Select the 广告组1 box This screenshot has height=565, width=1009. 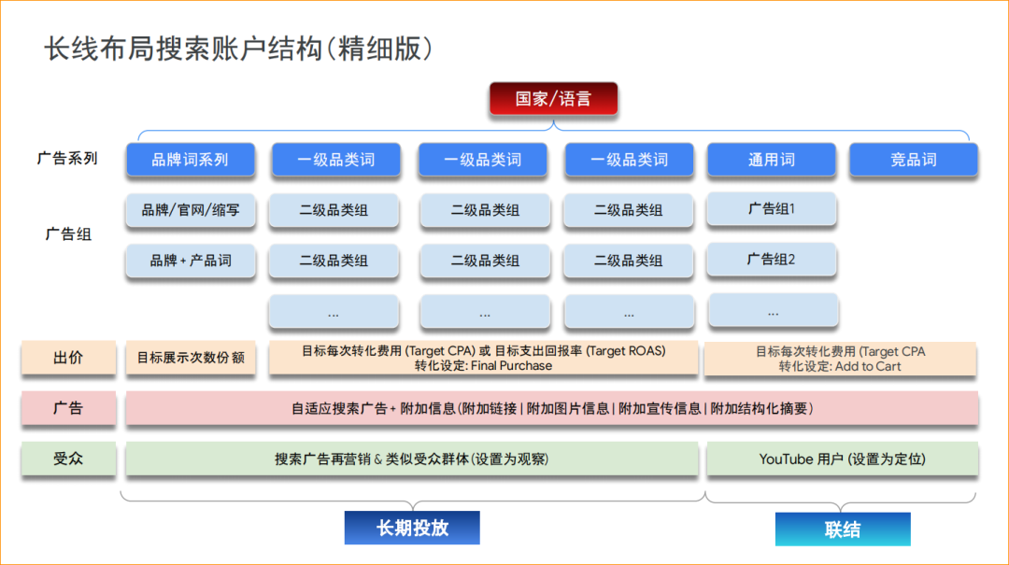(771, 210)
